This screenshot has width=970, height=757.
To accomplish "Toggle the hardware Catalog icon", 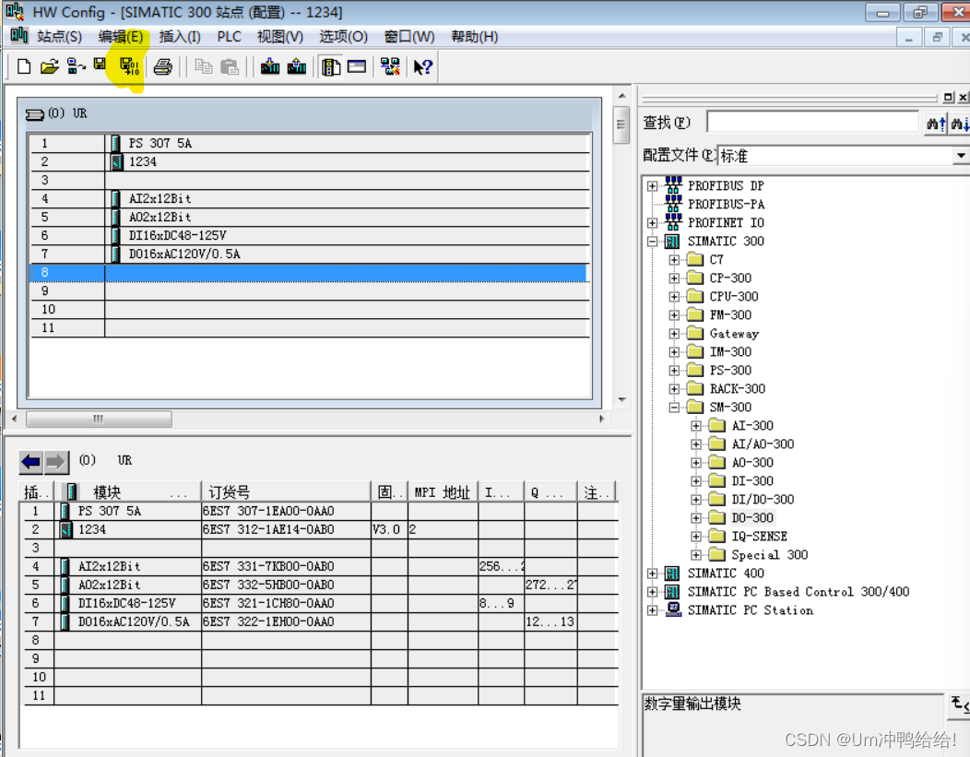I will click(x=331, y=66).
